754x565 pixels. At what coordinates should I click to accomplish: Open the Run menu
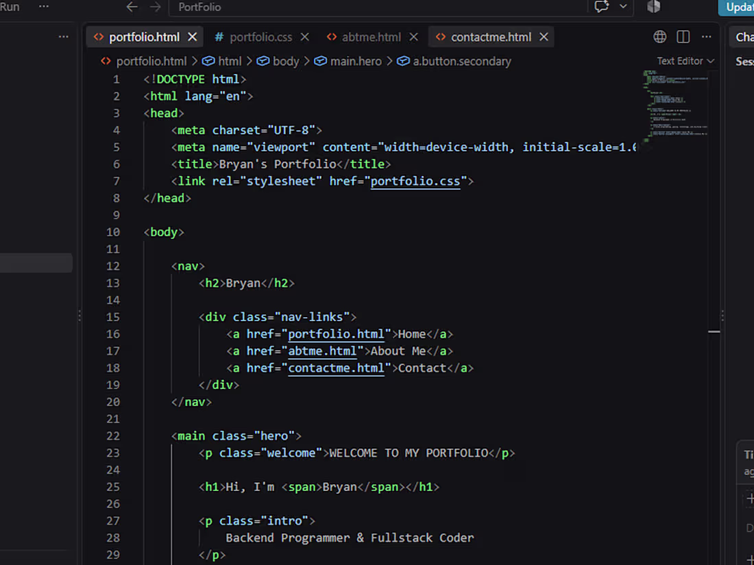10,7
